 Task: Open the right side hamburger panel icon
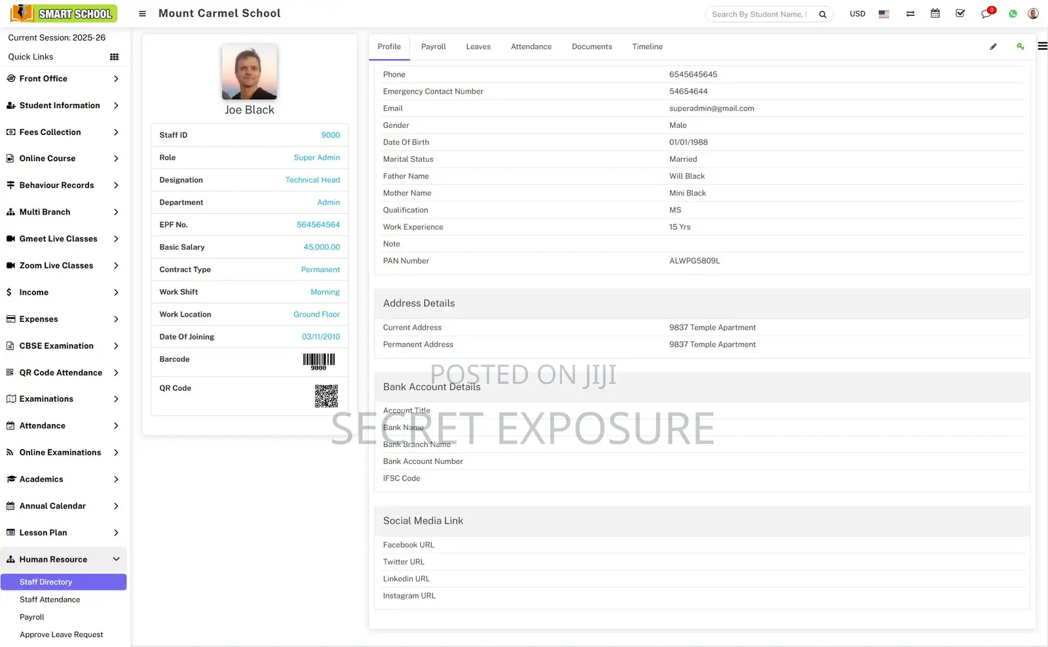click(1042, 46)
